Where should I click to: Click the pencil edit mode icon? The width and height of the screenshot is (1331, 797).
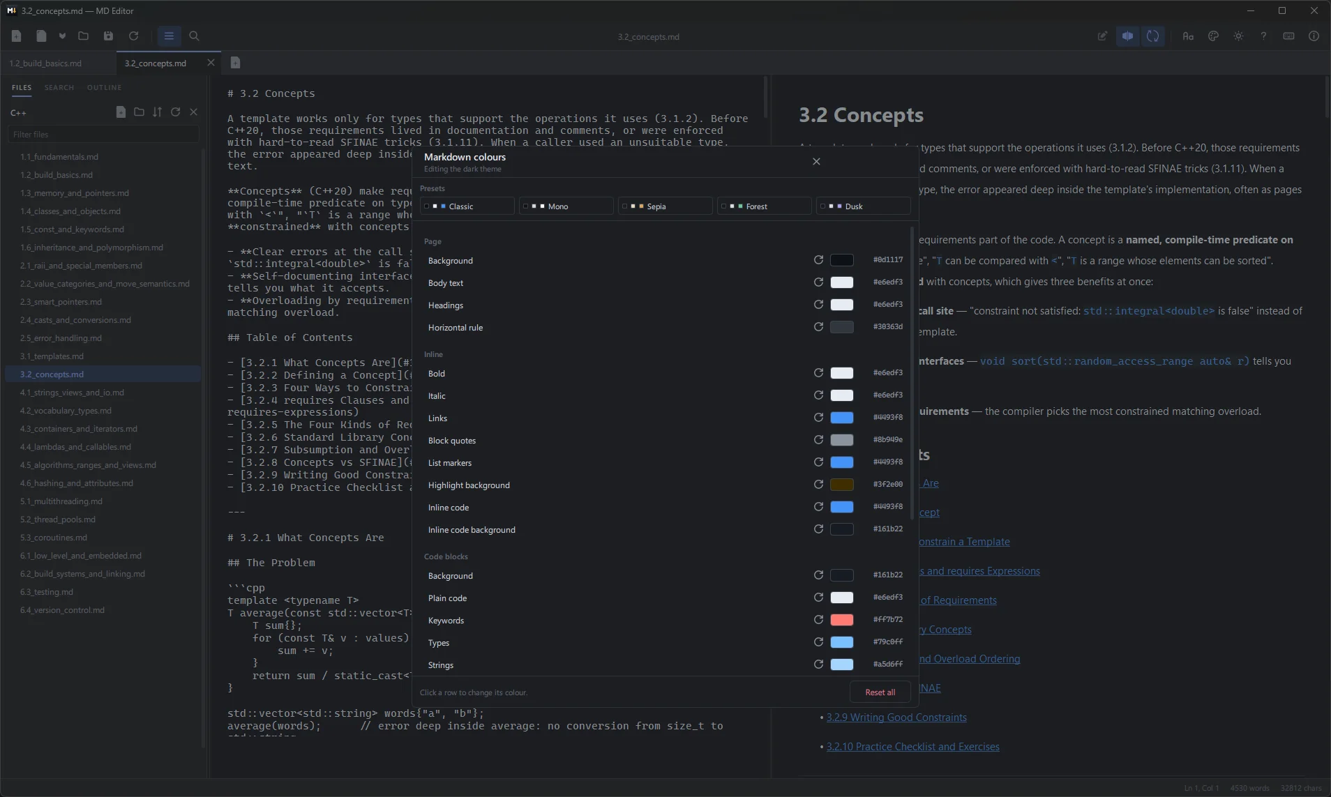click(1102, 36)
